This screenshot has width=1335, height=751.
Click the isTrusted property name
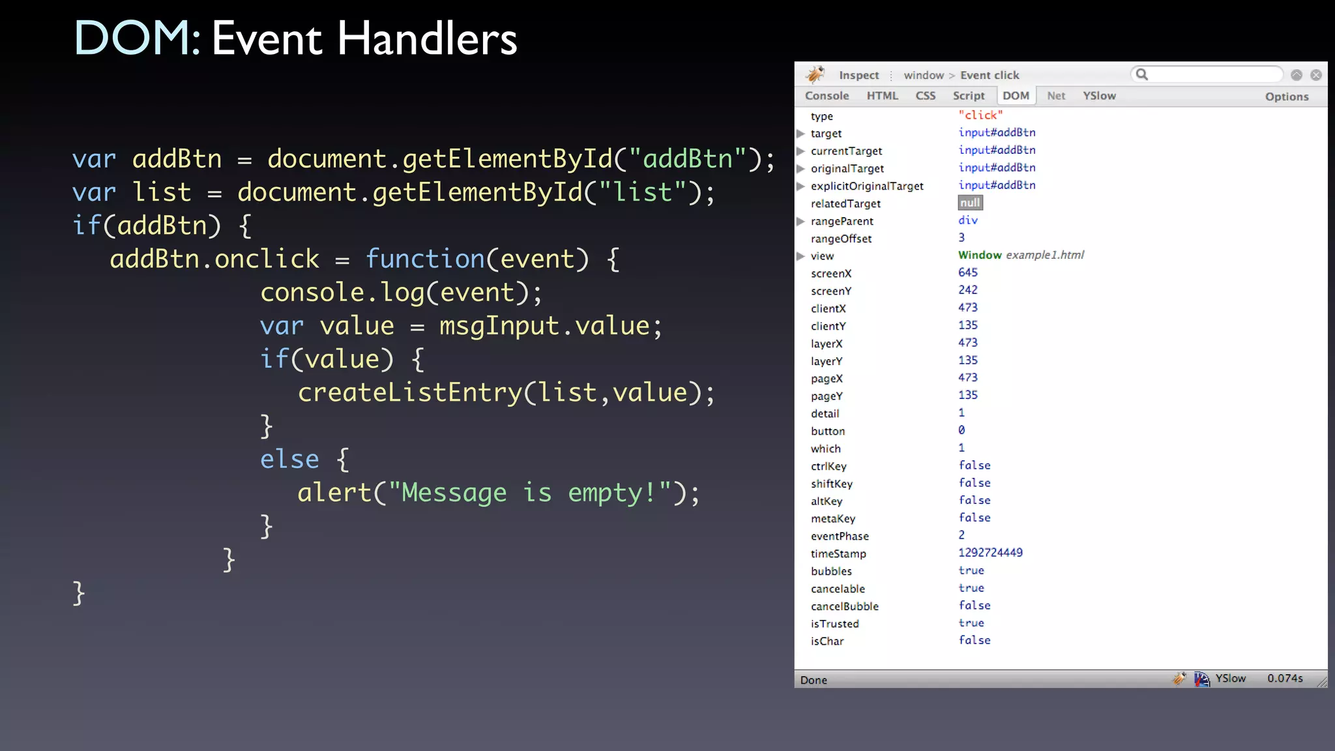(835, 624)
